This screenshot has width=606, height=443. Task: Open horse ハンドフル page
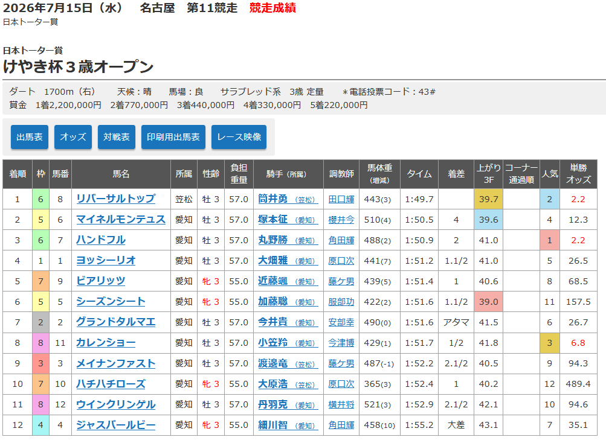(101, 240)
